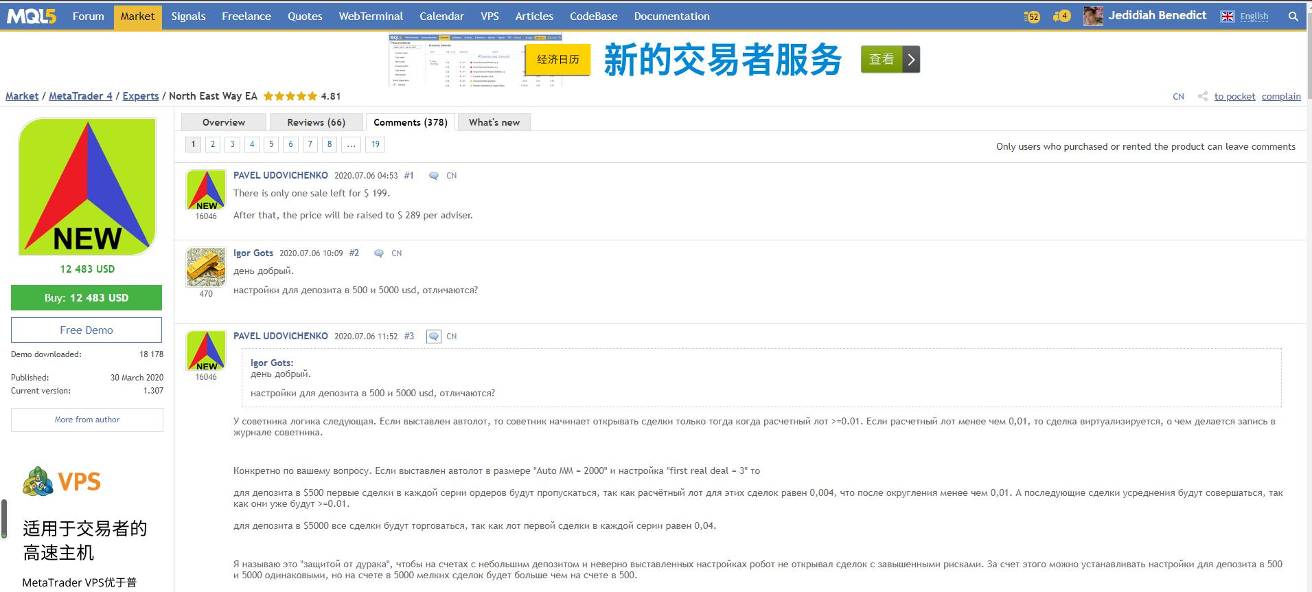Screen dimensions: 1312x592
Task: Open the Freelance menu item
Action: 246,16
